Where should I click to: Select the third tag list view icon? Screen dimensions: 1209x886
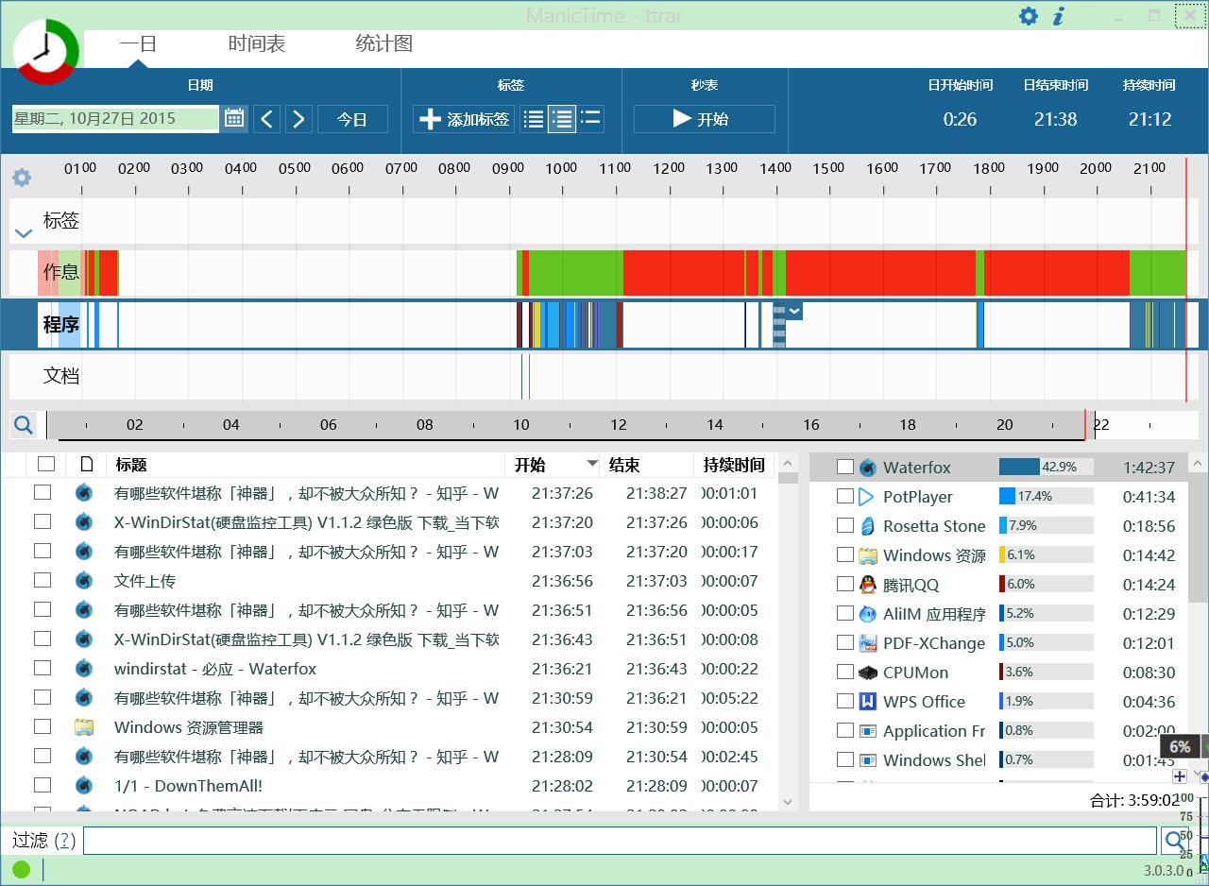tap(590, 119)
